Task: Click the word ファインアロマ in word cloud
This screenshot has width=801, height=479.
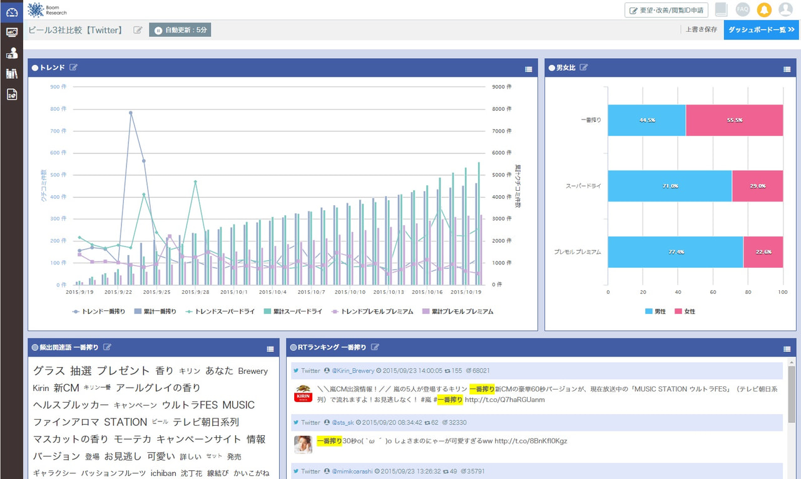Action: tap(66, 422)
